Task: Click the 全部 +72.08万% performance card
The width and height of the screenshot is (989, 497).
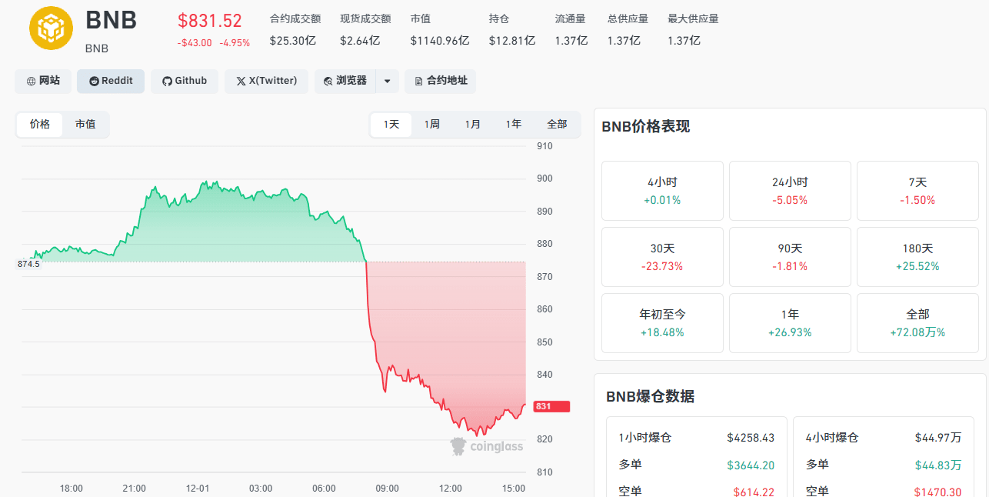Action: tap(917, 323)
